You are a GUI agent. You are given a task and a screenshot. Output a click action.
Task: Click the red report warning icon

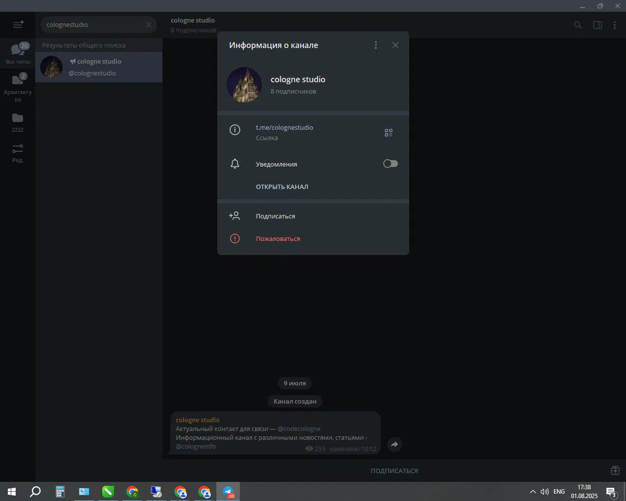coord(235,239)
